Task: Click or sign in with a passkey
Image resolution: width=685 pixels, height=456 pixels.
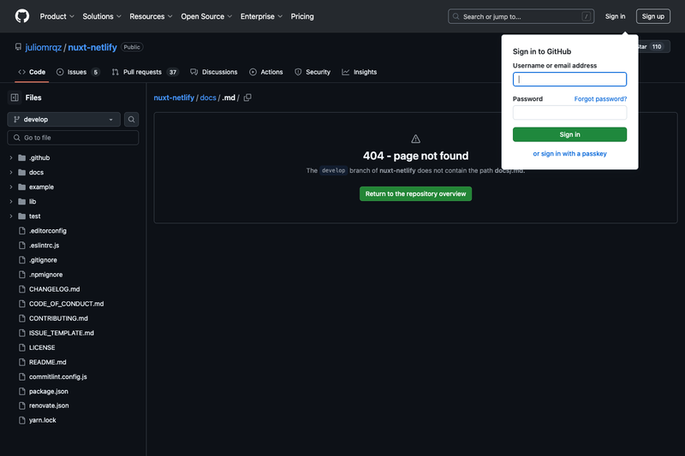Action: [x=569, y=154]
